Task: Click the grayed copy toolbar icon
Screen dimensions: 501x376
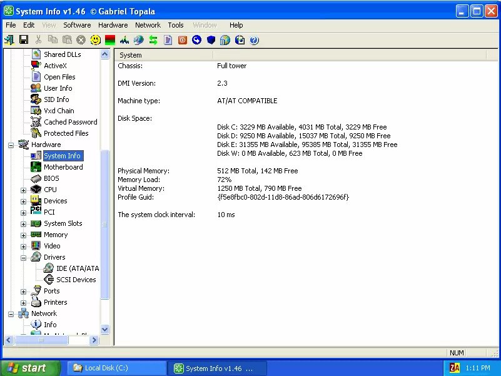Action: (x=53, y=40)
